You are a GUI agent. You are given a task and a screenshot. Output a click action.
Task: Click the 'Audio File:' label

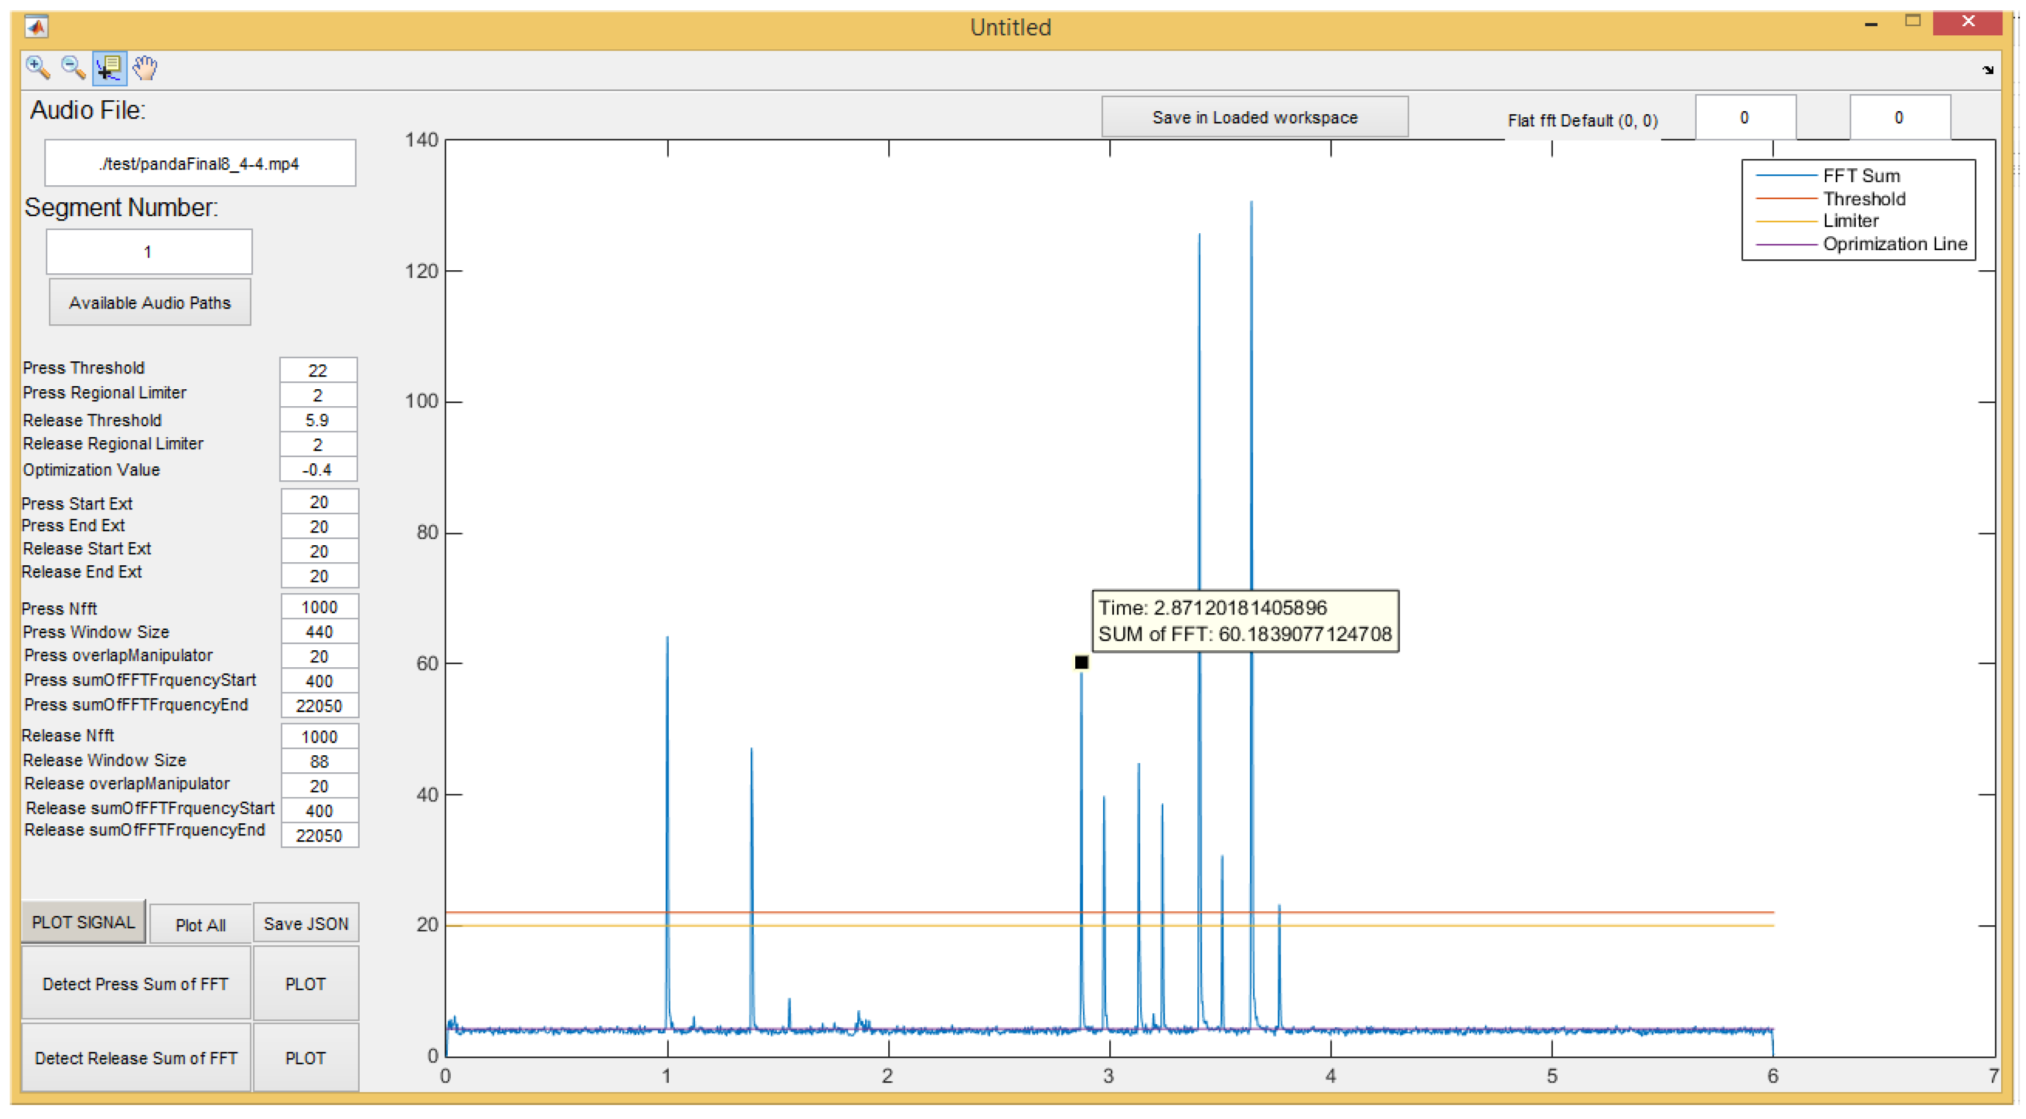[87, 110]
